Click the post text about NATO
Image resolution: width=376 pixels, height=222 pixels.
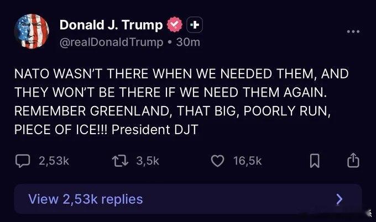(181, 102)
